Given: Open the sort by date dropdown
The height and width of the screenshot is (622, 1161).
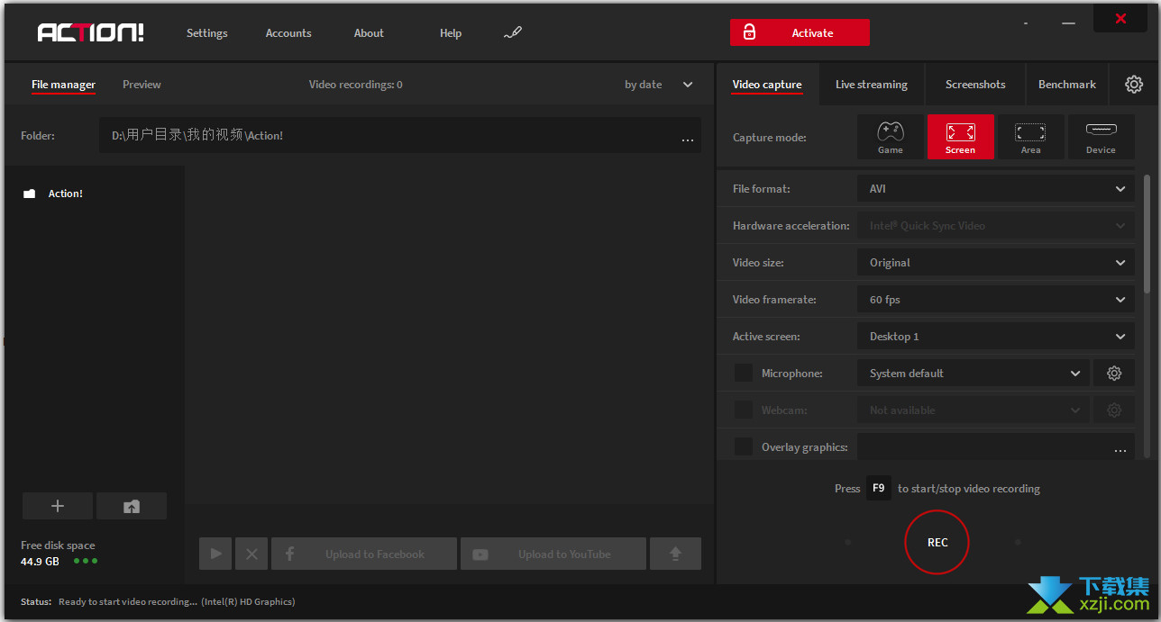Looking at the screenshot, I should [659, 85].
